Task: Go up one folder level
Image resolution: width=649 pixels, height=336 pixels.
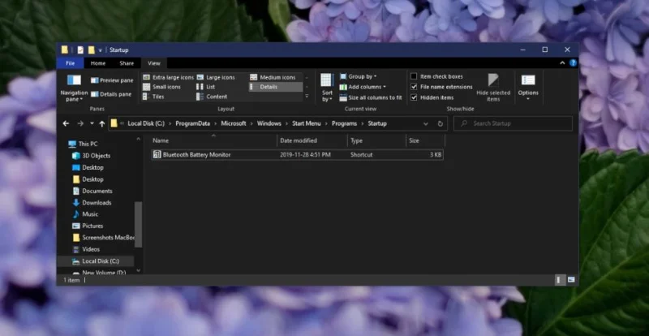Action: click(x=102, y=123)
